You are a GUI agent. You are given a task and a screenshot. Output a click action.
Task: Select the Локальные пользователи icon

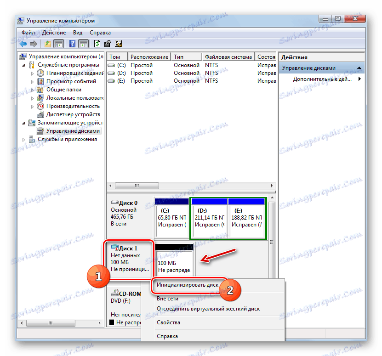point(40,98)
